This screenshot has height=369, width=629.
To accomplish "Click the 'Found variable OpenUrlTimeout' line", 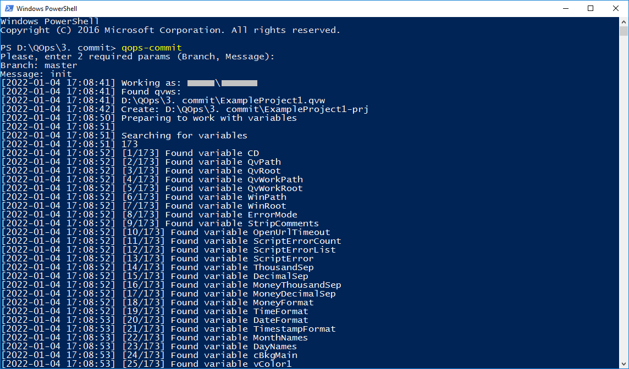I will click(165, 233).
